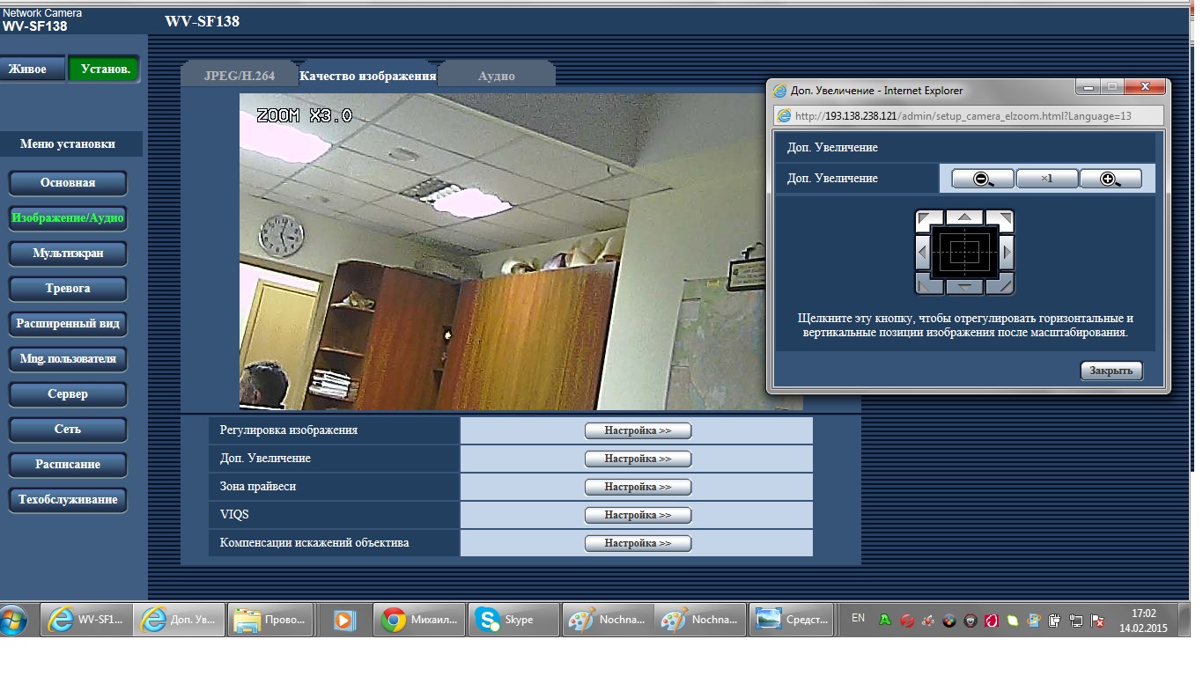Open the JPEG/H.264 tab
Viewport: 1203px width, 676px height.
tap(240, 76)
